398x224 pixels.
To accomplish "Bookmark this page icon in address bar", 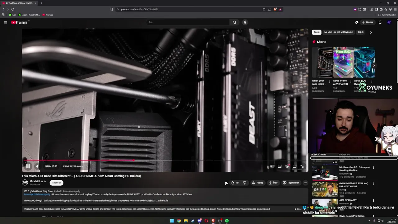I will point(112,9).
